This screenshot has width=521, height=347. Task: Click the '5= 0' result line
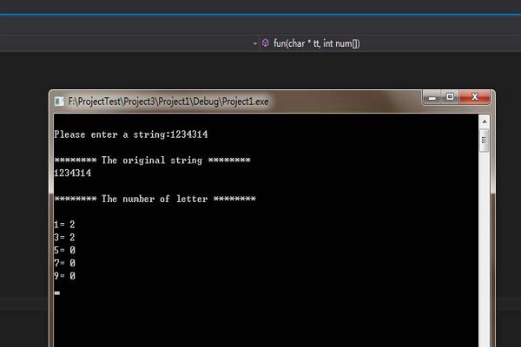click(64, 250)
